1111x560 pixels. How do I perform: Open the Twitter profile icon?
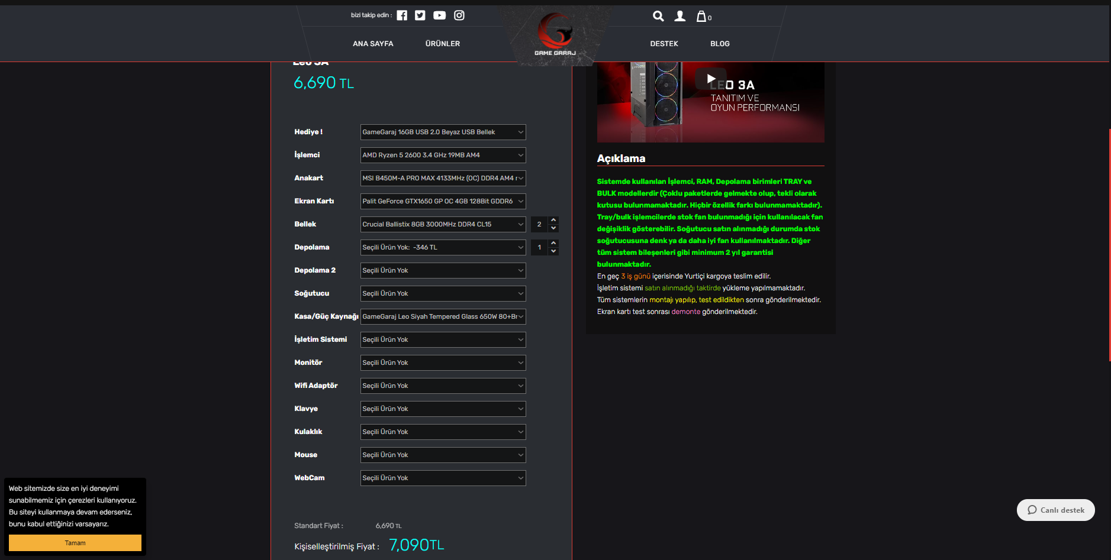pyautogui.click(x=420, y=15)
